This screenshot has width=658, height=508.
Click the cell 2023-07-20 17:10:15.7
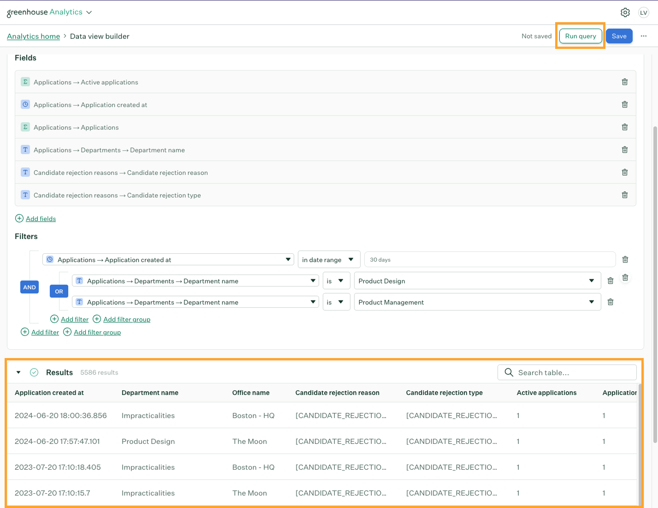(x=53, y=493)
